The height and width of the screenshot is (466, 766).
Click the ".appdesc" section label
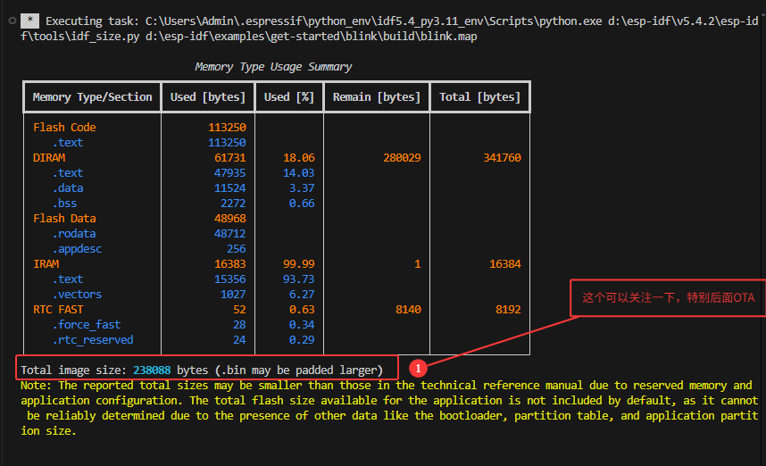click(x=77, y=249)
